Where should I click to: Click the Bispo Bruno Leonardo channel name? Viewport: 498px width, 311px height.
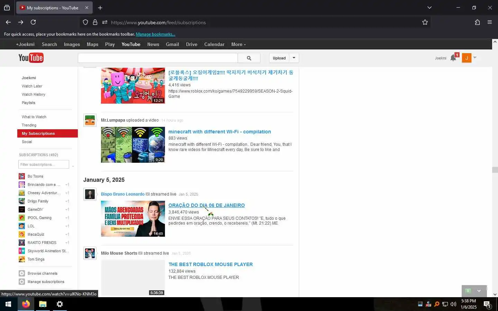tap(123, 194)
